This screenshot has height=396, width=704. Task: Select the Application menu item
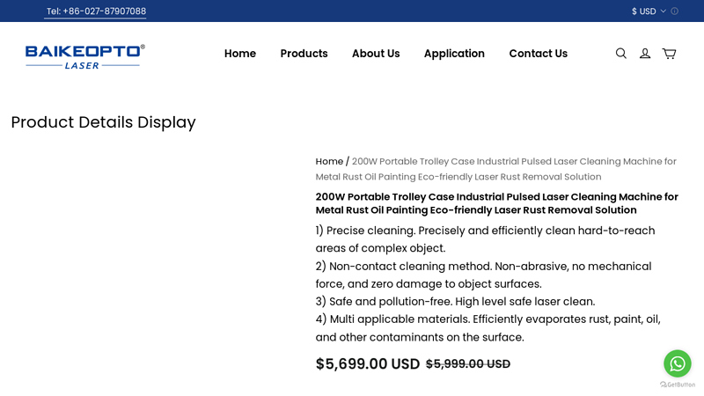[454, 54]
